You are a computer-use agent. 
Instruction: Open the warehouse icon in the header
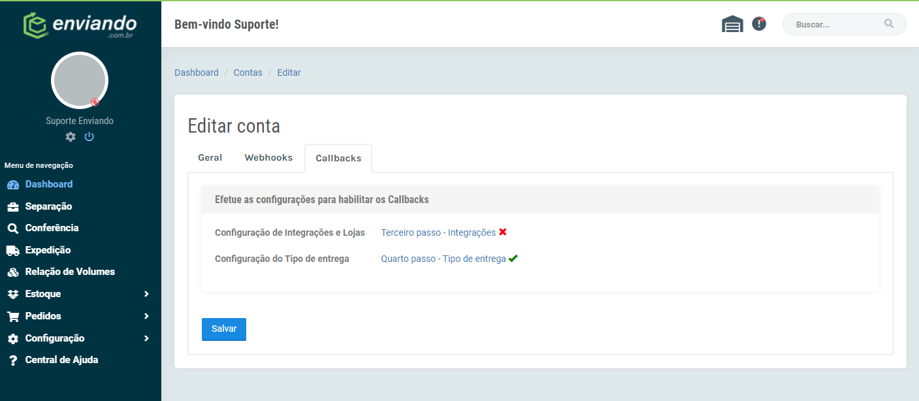(732, 24)
